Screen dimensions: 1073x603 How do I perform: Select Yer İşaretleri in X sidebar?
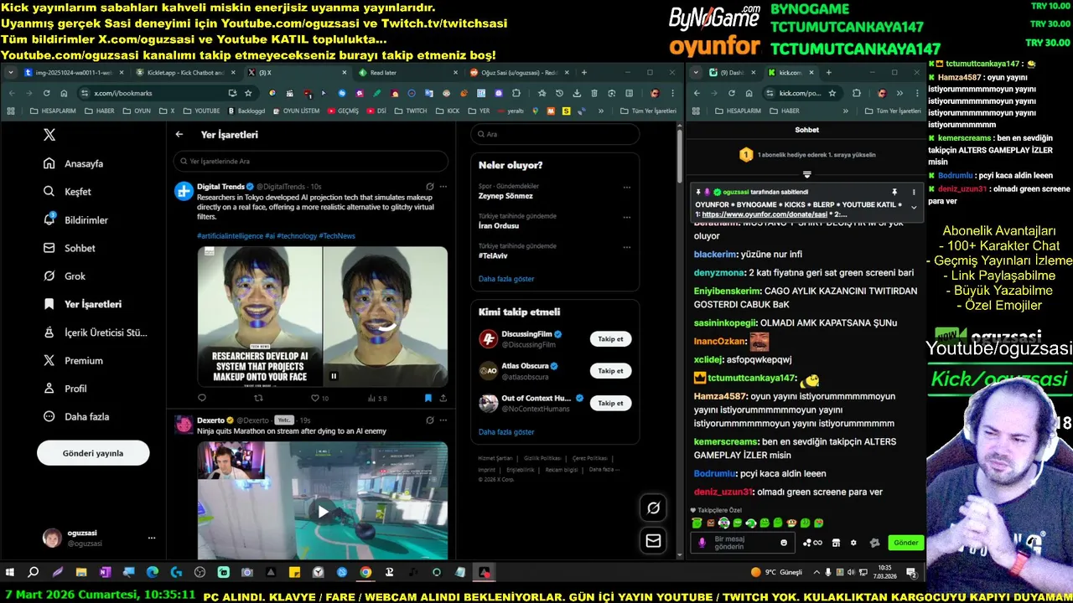tap(83, 304)
